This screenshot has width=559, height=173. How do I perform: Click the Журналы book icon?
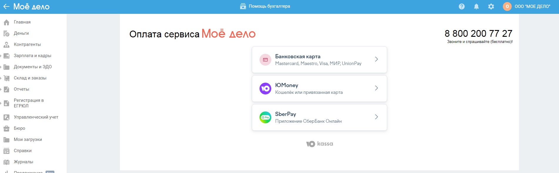coord(6,162)
